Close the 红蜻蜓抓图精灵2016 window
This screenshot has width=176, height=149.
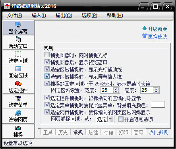167,6
